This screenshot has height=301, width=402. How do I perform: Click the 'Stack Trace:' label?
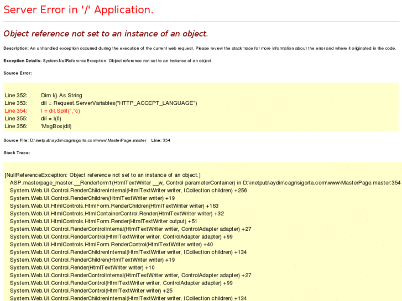(17, 152)
